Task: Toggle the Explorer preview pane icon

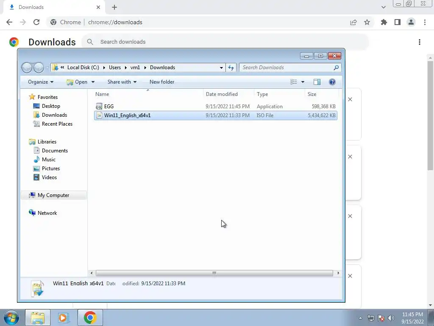Action: click(x=317, y=82)
